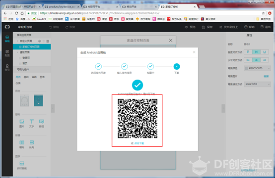Pick the teal 用例 sample thumbnail
Screen dimensions: 275x178
click(x=38, y=100)
